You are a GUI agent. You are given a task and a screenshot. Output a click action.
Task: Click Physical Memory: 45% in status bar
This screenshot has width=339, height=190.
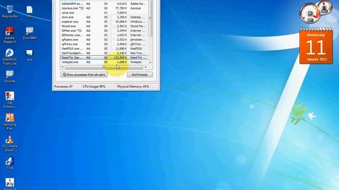133,87
